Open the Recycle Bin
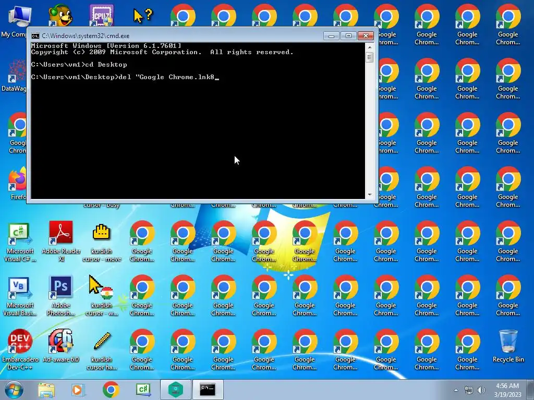This screenshot has width=534, height=400. (508, 346)
